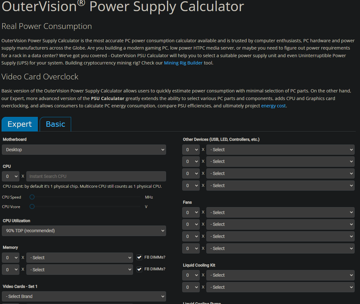
Task: Expand the CPU Utilization dropdown
Action: tap(84, 231)
